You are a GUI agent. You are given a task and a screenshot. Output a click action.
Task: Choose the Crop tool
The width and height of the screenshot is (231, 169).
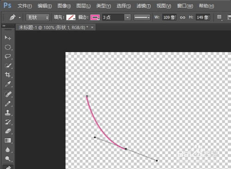click(x=8, y=75)
